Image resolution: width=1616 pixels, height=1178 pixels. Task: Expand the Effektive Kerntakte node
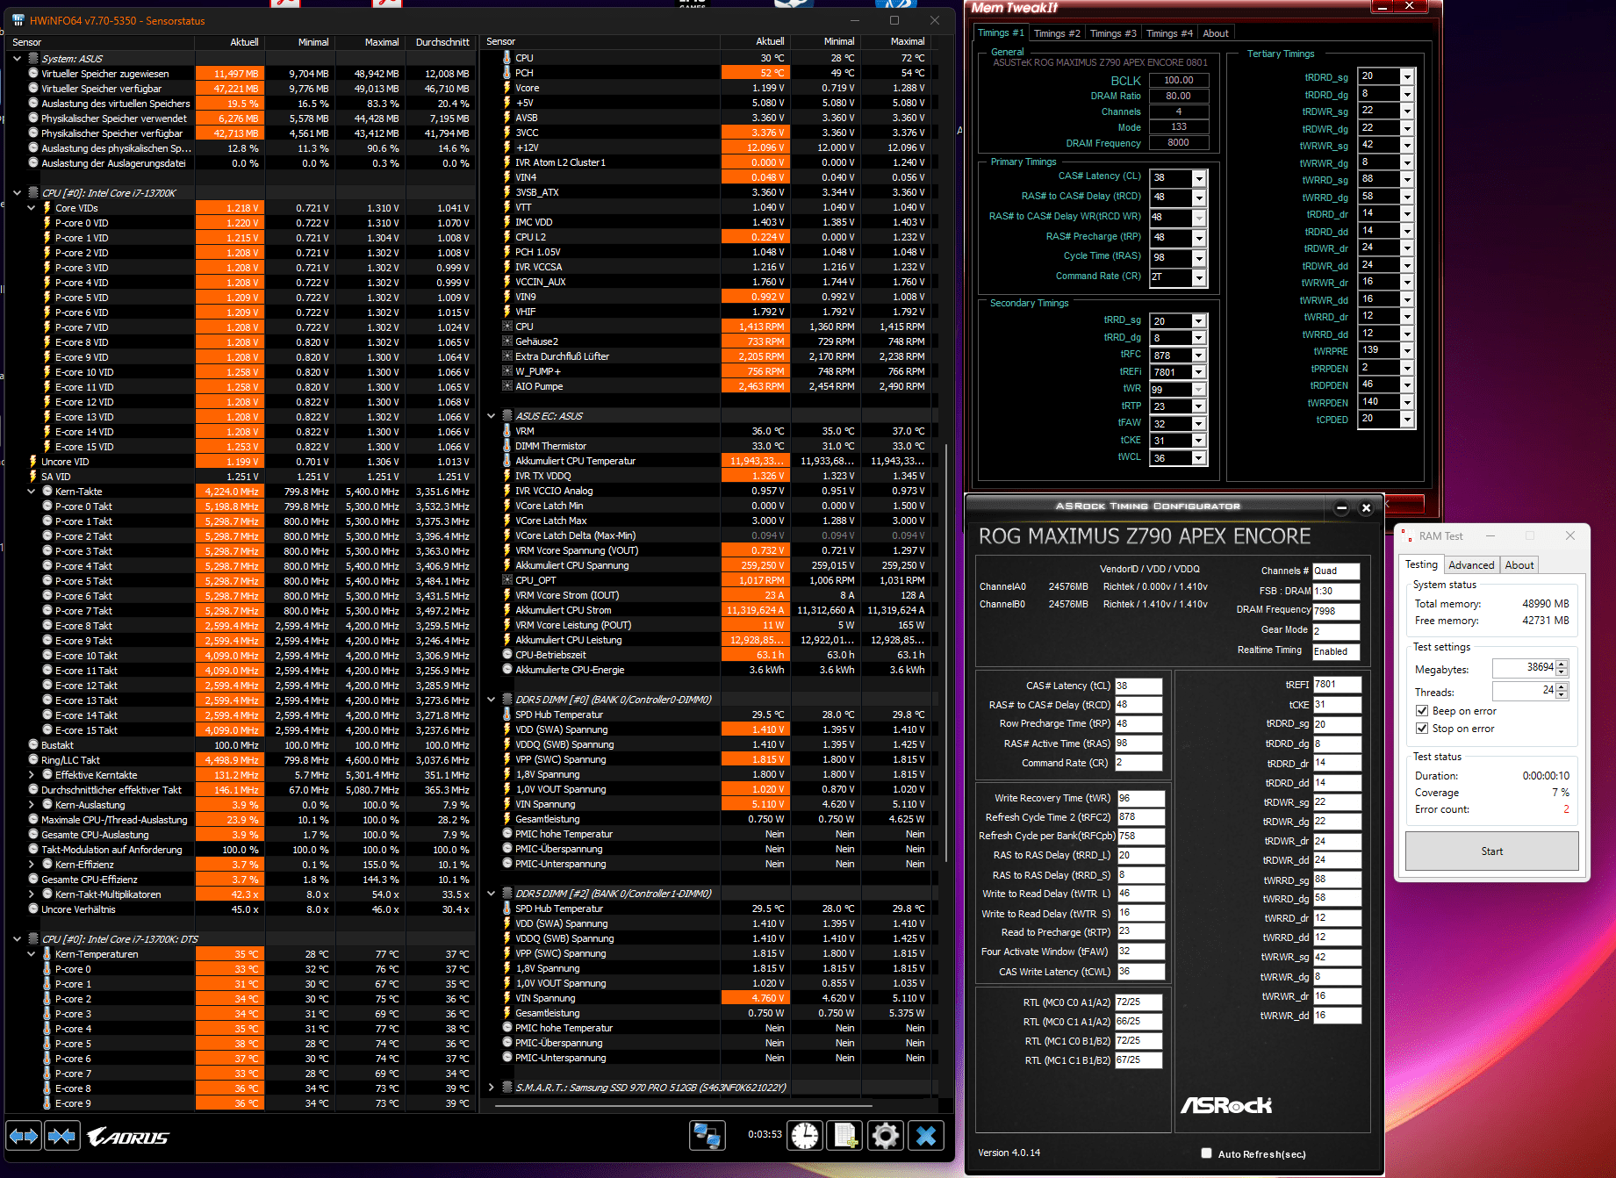(x=31, y=775)
